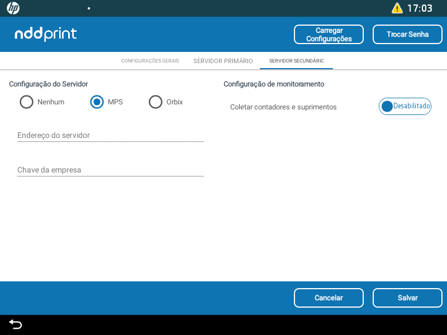Select the MPS server radio button
447x335 pixels.
[x=97, y=102]
